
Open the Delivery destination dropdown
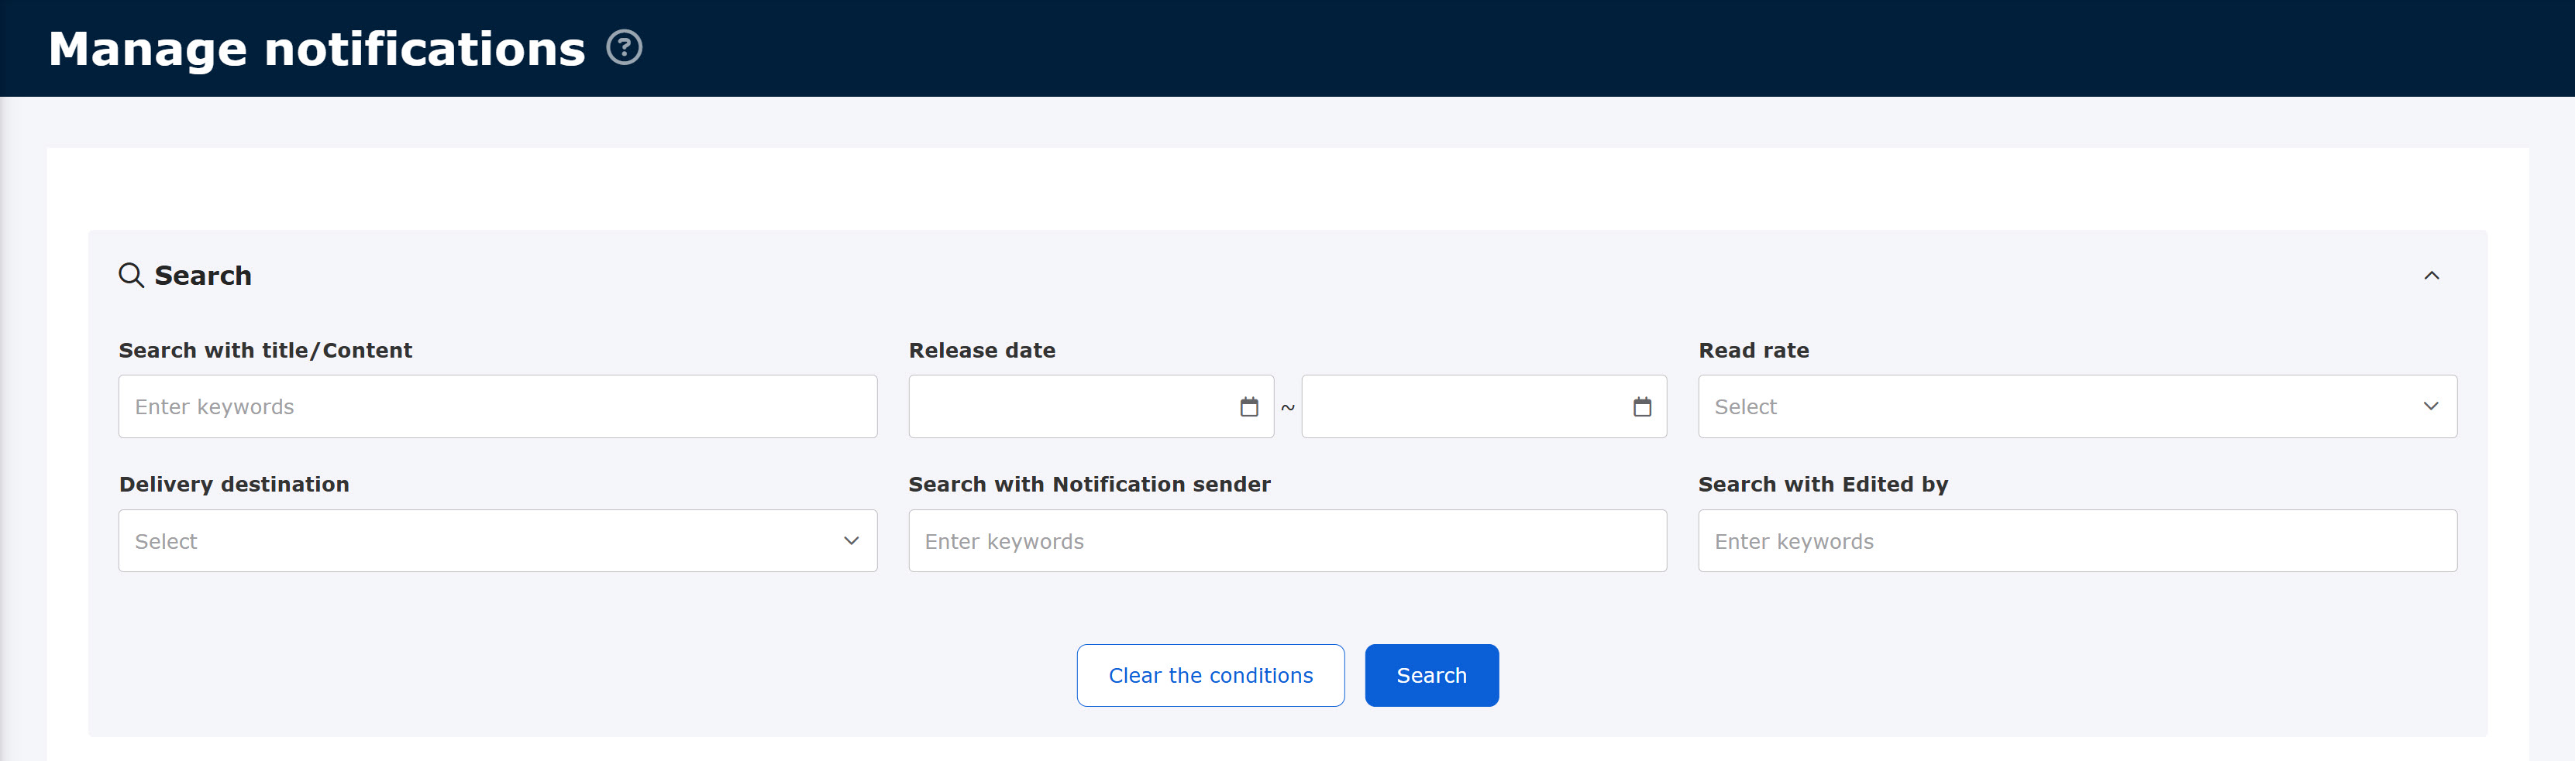(x=497, y=541)
